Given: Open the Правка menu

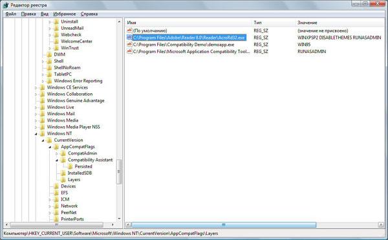Looking at the screenshot, I should click(28, 14).
